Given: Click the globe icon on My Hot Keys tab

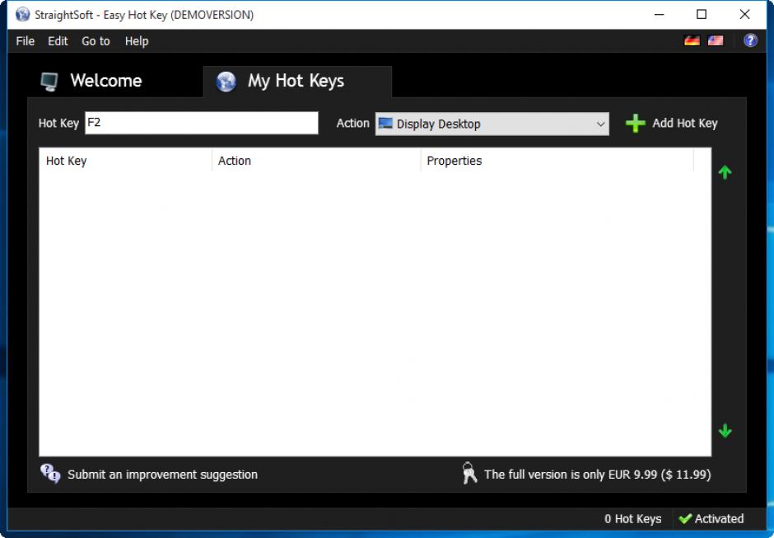Looking at the screenshot, I should [226, 82].
